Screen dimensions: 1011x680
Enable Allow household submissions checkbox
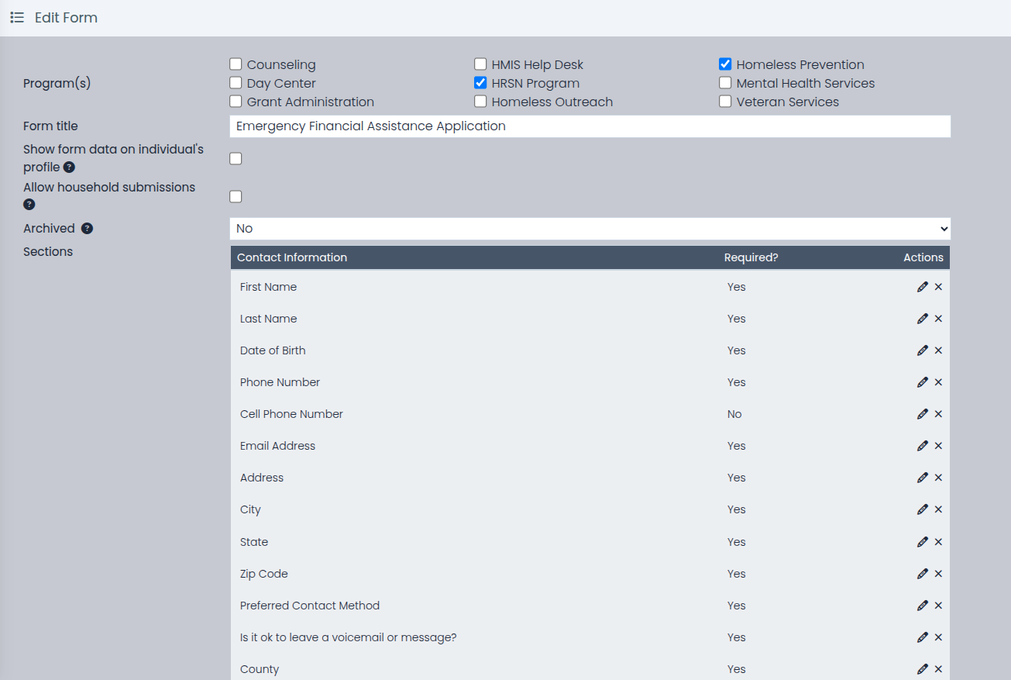click(236, 196)
